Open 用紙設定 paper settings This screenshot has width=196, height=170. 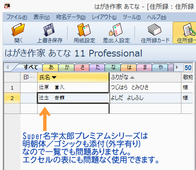point(84,33)
